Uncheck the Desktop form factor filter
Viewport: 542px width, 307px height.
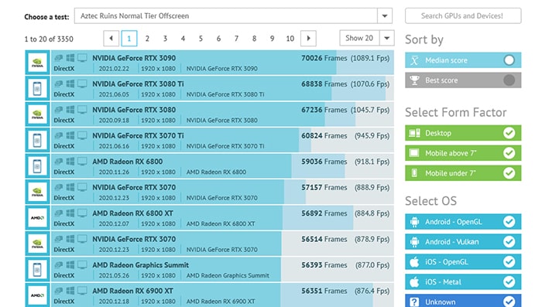point(463,133)
